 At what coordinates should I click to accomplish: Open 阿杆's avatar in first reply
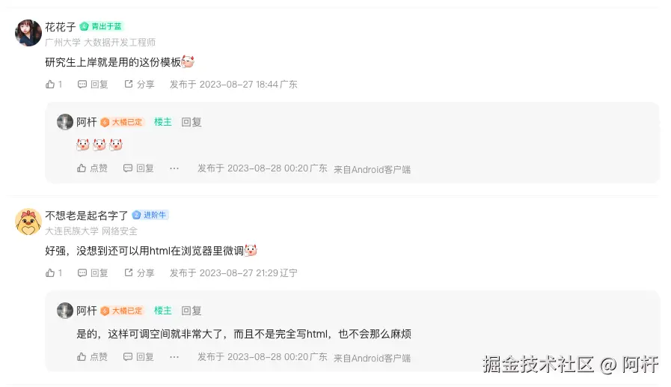pyautogui.click(x=65, y=122)
